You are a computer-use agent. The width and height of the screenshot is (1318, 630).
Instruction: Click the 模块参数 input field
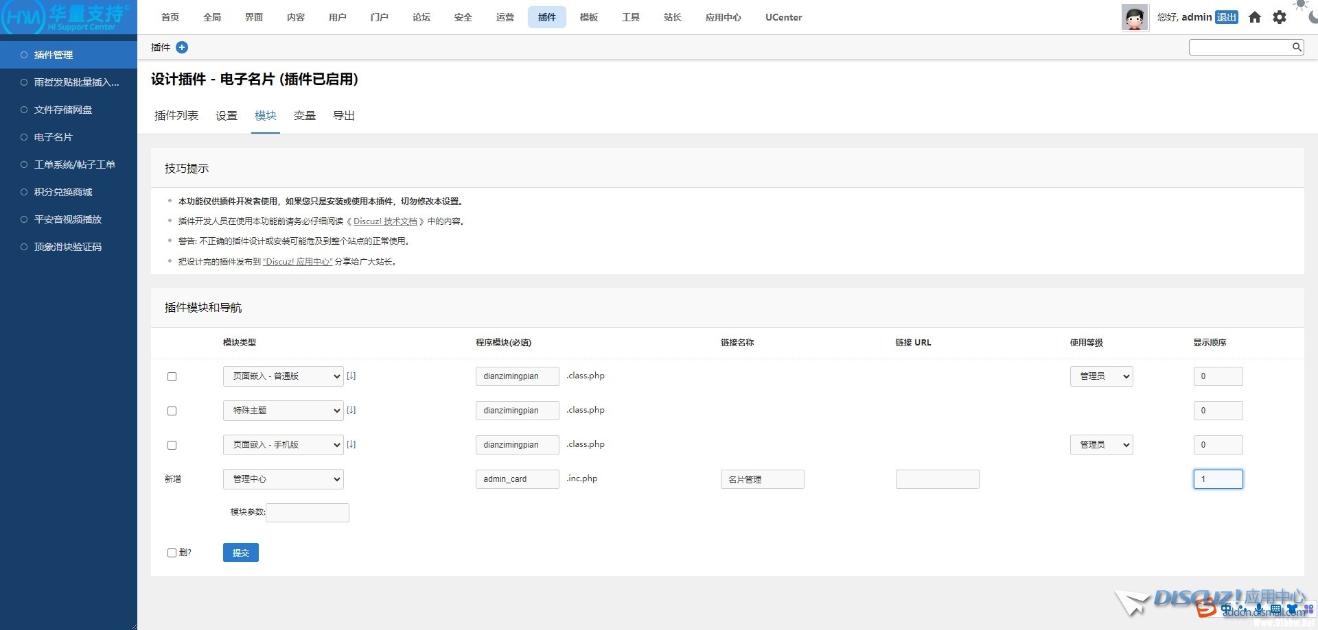tap(308, 513)
